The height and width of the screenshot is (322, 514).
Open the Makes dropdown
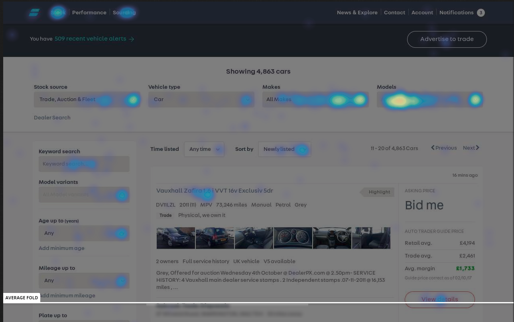point(315,99)
